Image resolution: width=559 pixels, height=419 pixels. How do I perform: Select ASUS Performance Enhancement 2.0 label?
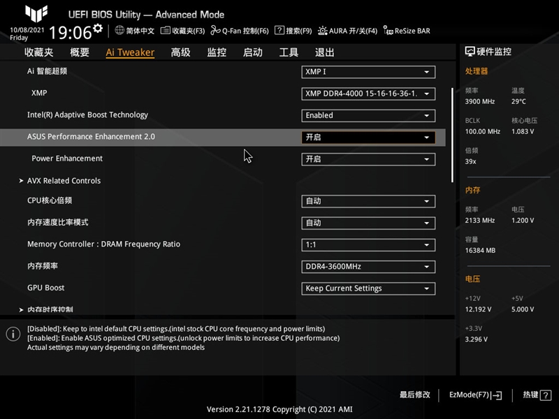pyautogui.click(x=91, y=136)
